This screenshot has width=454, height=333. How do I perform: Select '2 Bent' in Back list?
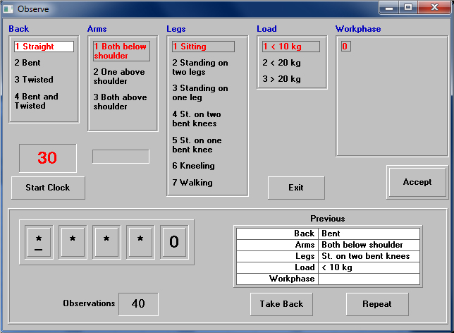pos(27,63)
